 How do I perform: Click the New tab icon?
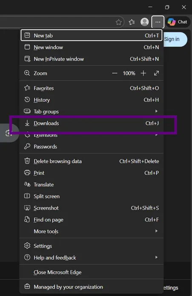27,35
